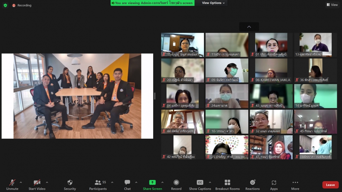Viewport: 342px width, 192px height.
Task: Click the encryption green shield icon
Action: pos(5,5)
